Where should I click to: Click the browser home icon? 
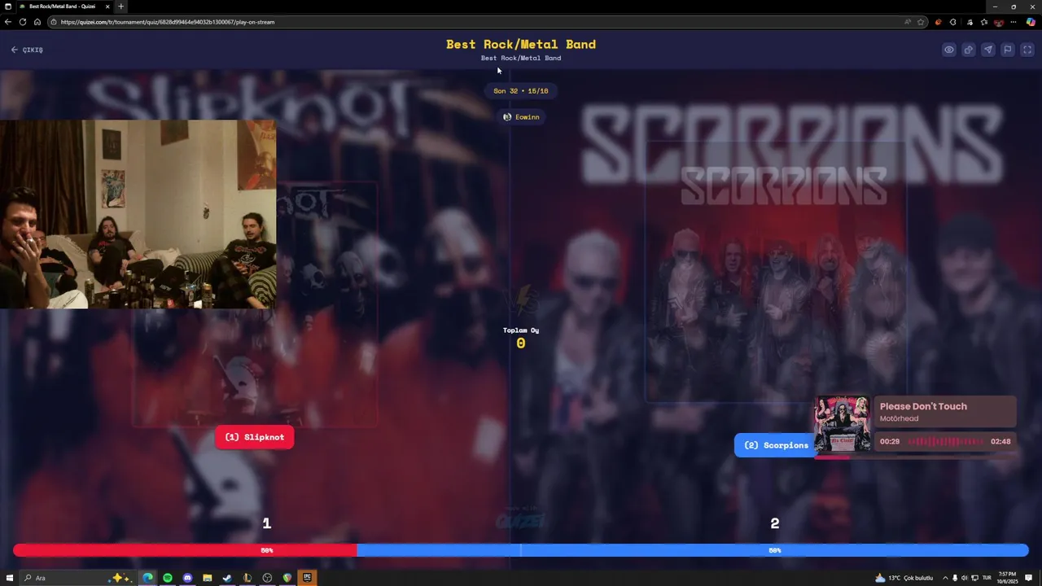(37, 22)
